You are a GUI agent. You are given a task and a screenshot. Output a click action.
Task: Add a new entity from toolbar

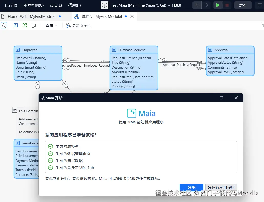(16, 25)
